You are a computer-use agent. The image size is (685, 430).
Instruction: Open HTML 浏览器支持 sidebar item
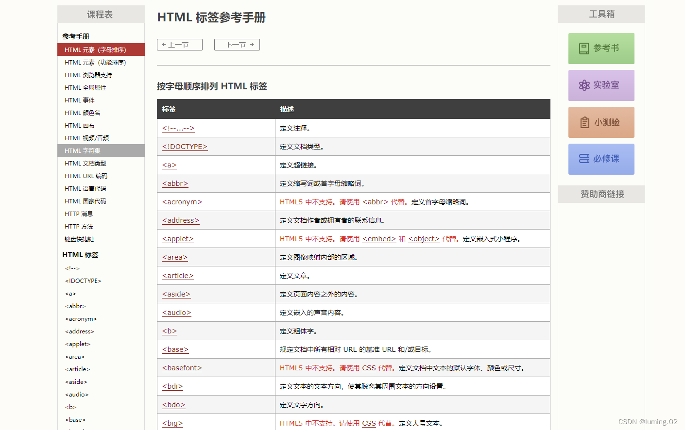point(101,75)
